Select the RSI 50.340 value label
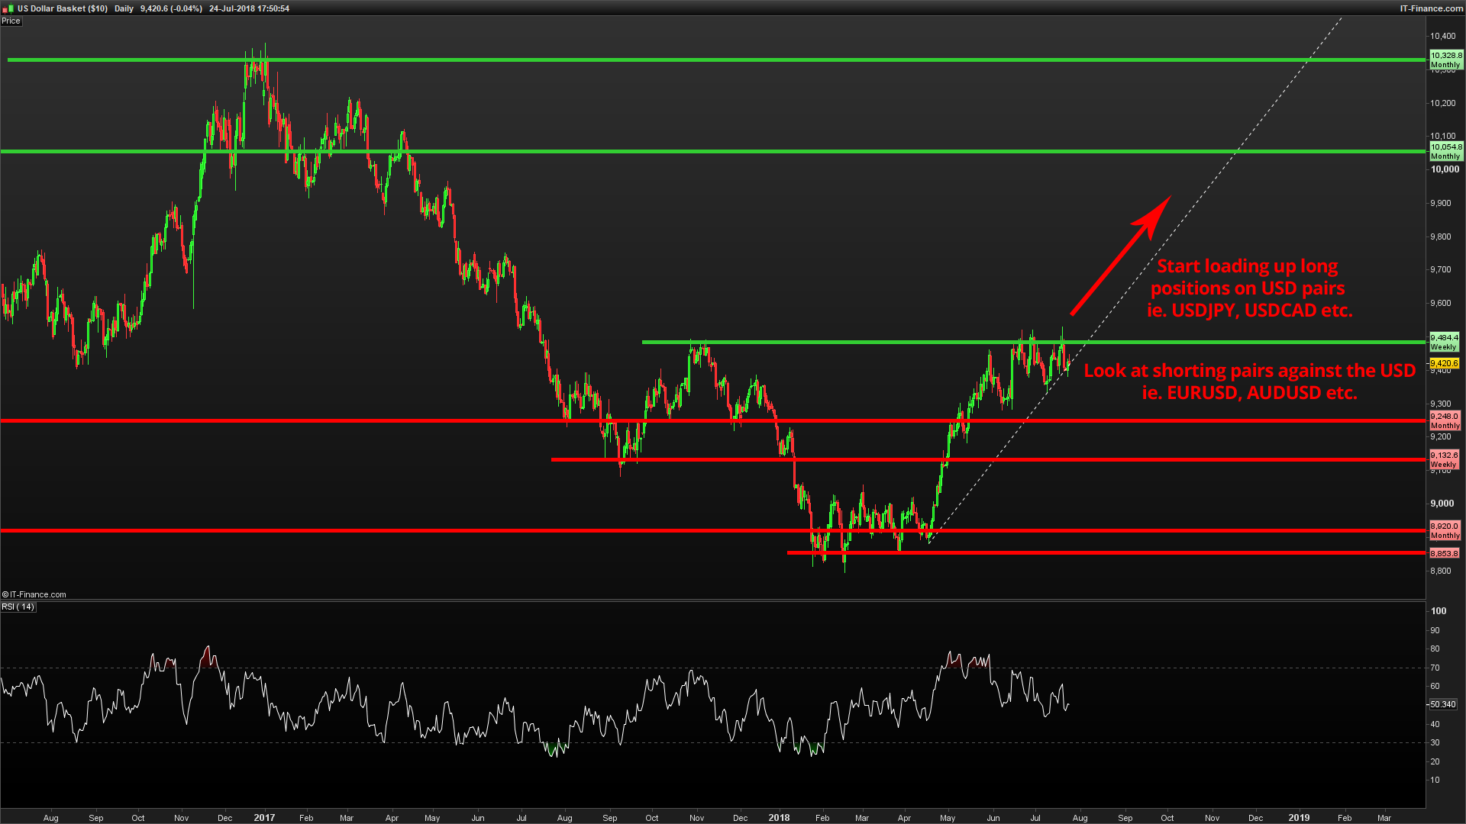This screenshot has height=824, width=1466. click(1442, 704)
